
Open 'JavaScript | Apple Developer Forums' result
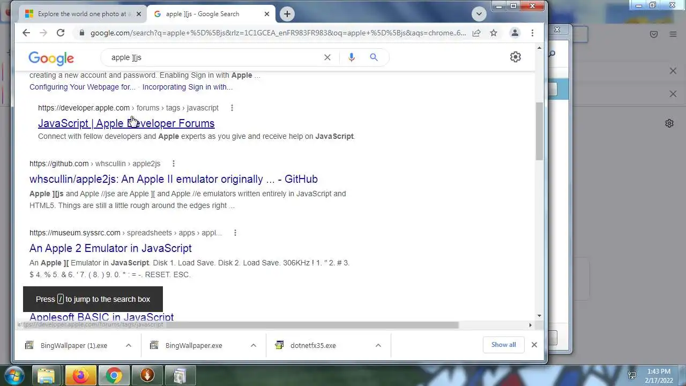126,123
